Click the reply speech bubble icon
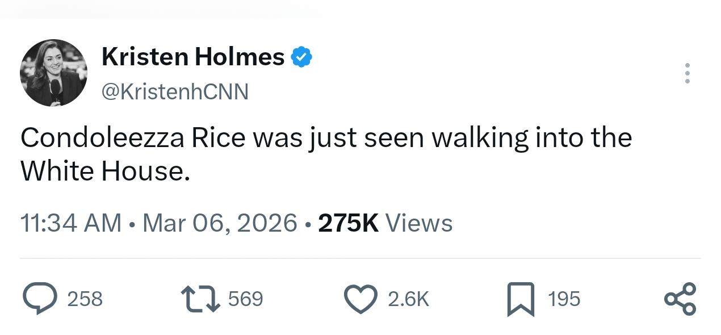Viewport: 721px width, 335px height. tap(37, 299)
